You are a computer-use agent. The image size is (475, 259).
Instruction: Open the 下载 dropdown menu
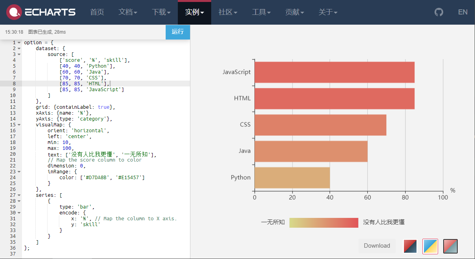coord(161,12)
